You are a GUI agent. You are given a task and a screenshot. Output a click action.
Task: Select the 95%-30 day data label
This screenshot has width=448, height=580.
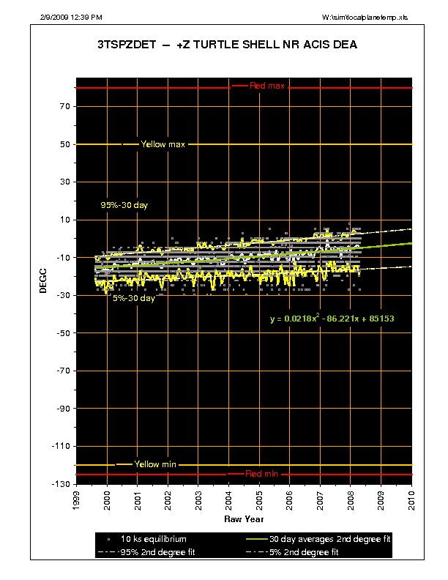pos(124,205)
